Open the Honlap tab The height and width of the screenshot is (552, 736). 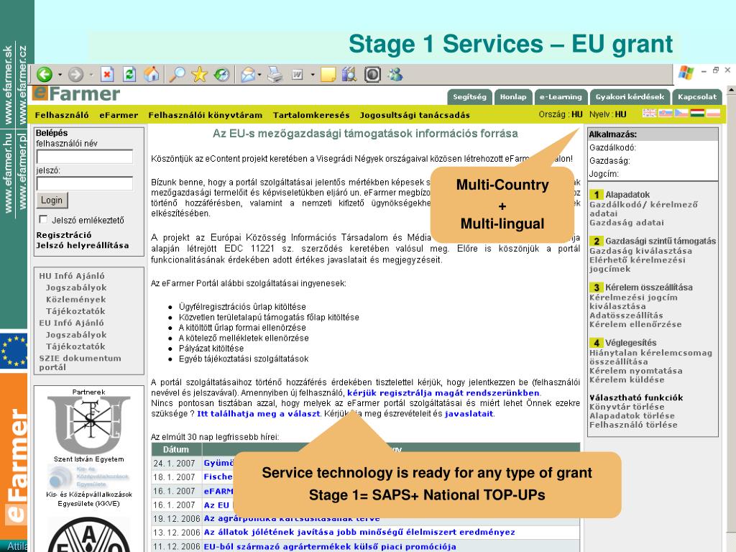513,97
